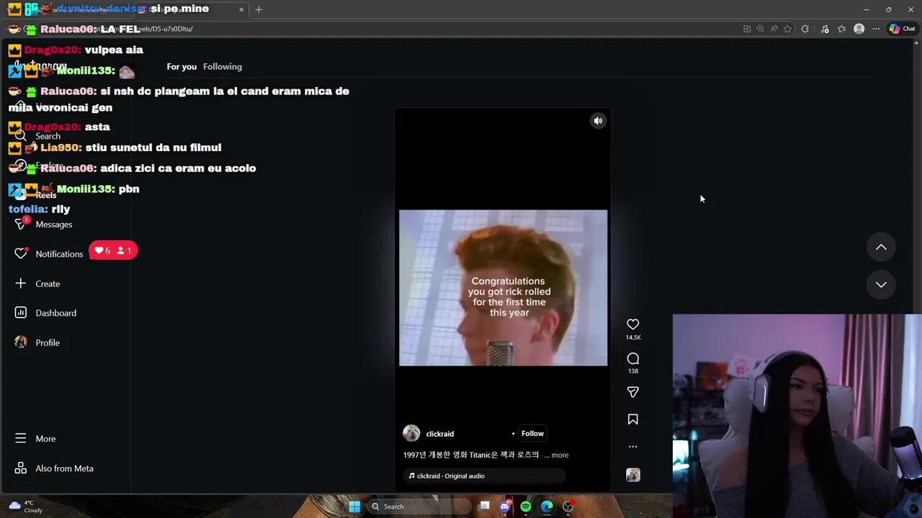Follow the clickraid account

coord(532,433)
